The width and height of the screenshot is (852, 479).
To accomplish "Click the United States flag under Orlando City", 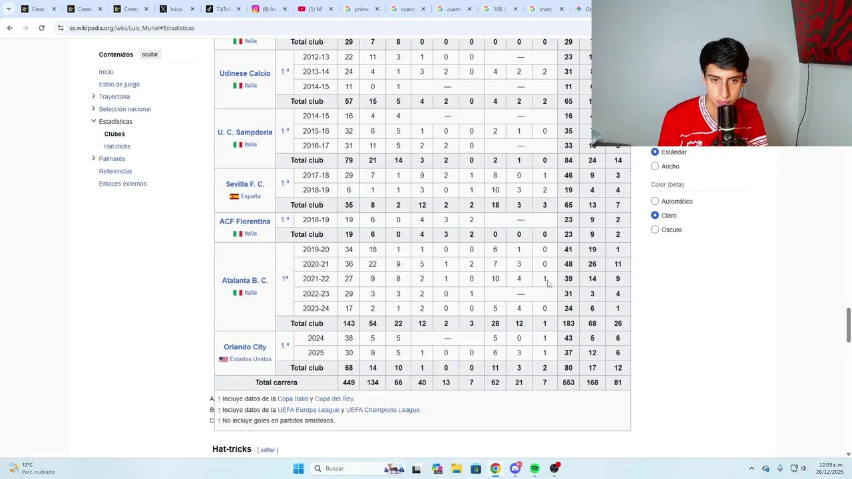I will 224,359.
